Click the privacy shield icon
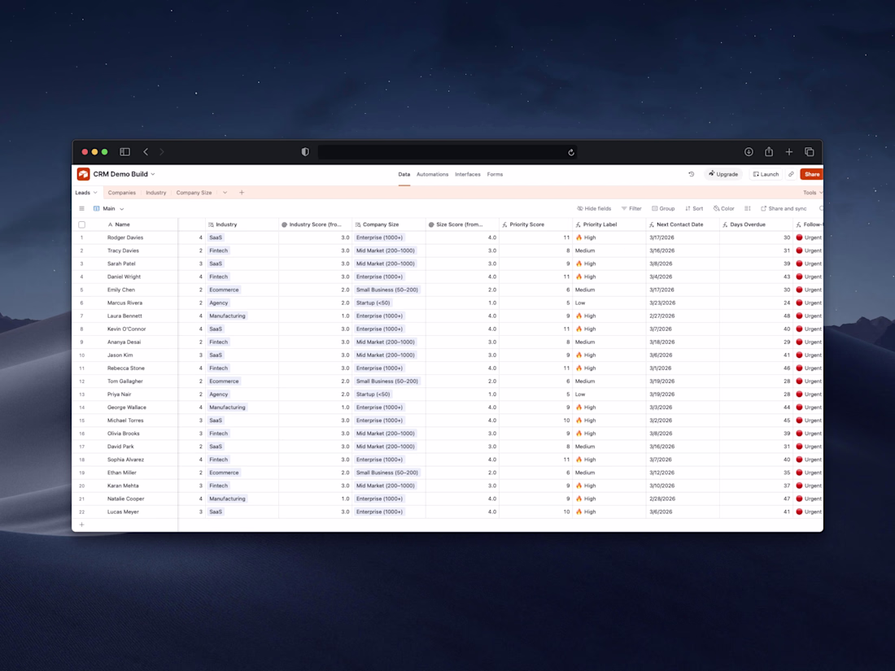This screenshot has height=671, width=895. (x=305, y=152)
